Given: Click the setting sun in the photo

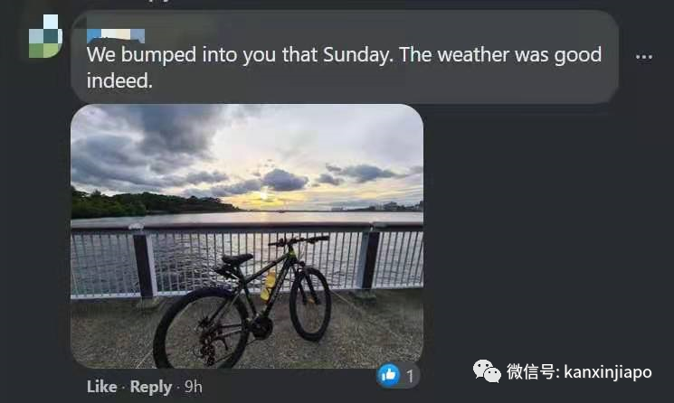Looking at the screenshot, I should [x=263, y=196].
